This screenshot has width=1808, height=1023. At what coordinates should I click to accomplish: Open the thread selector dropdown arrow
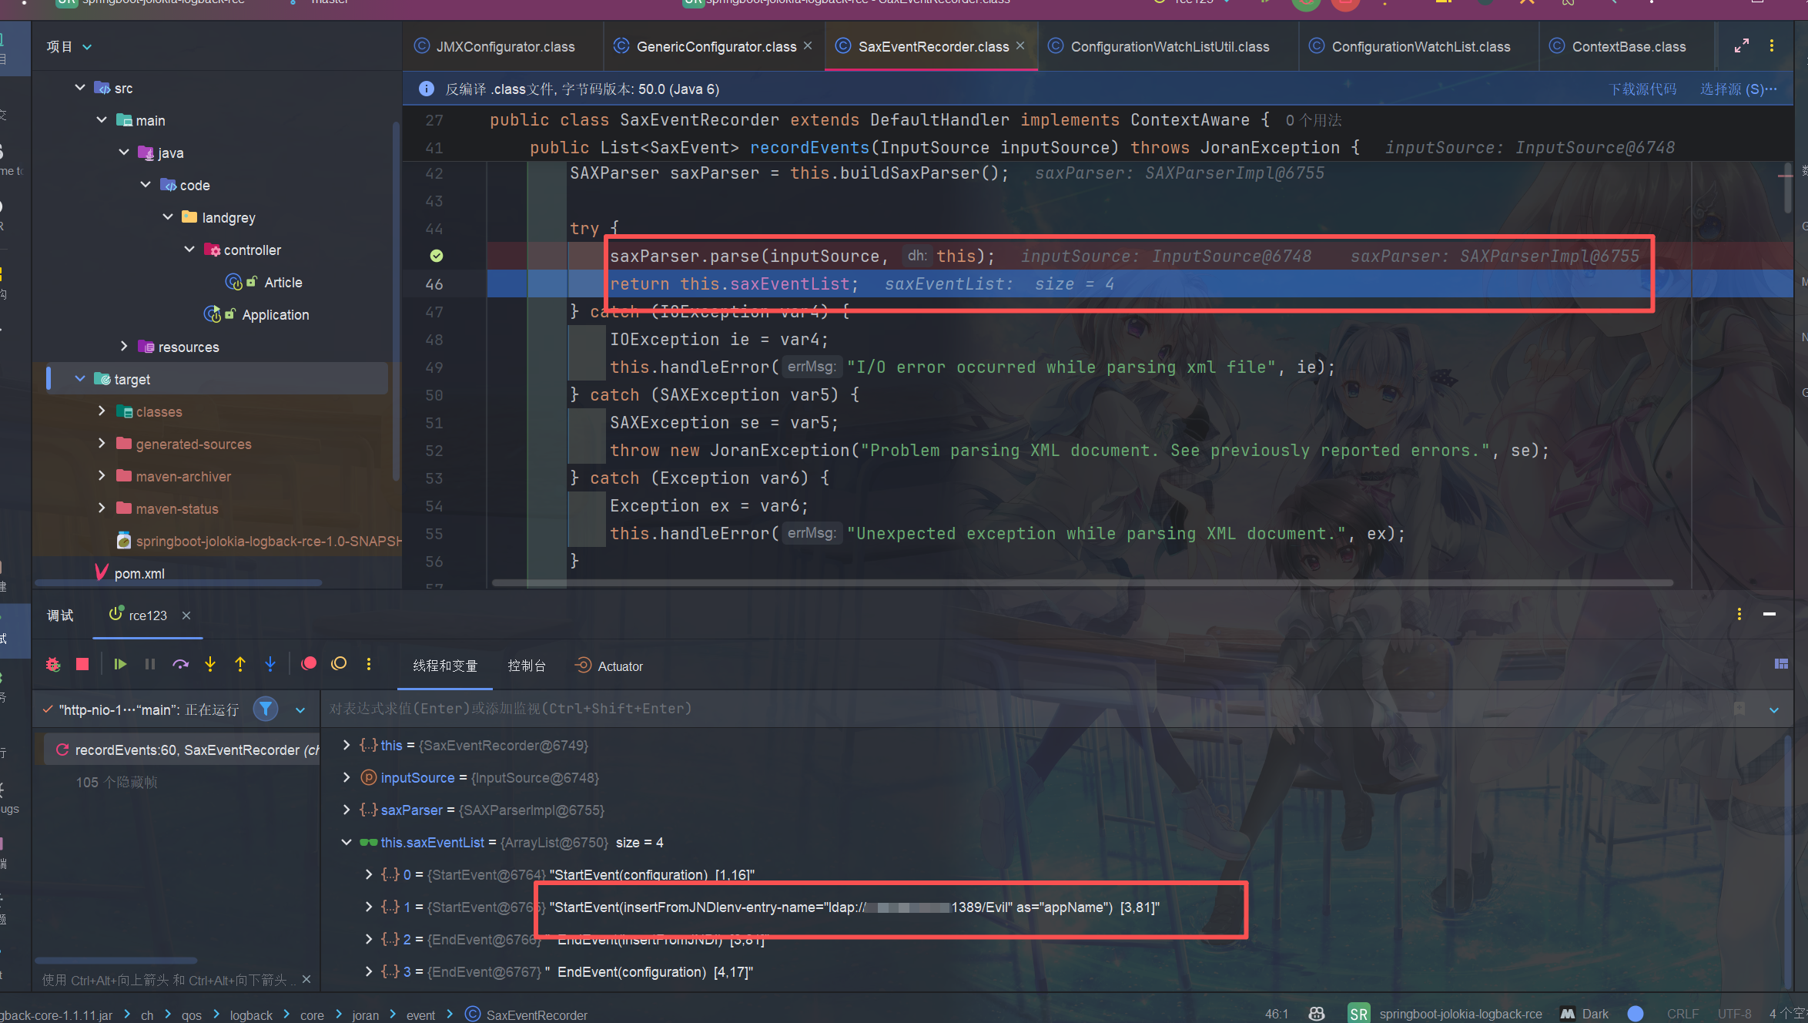300,709
